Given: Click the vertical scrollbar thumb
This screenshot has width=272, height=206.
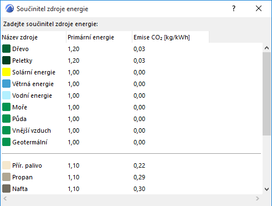Looking at the screenshot, I should click(266, 94).
